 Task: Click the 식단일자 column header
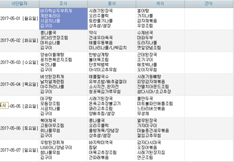tap(19, 4)
